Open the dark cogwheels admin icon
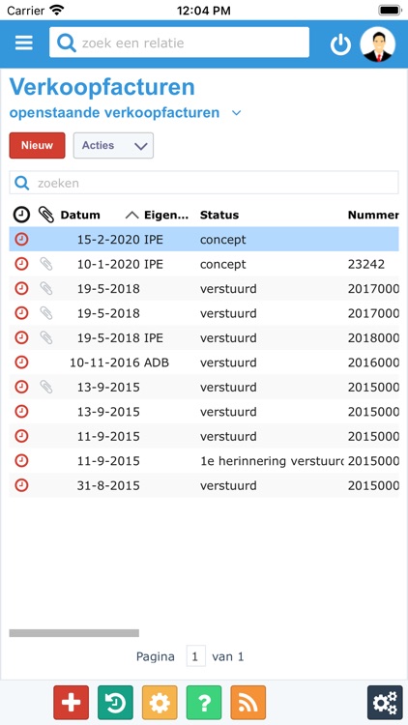Viewport: 408px width, 725px height. (385, 703)
